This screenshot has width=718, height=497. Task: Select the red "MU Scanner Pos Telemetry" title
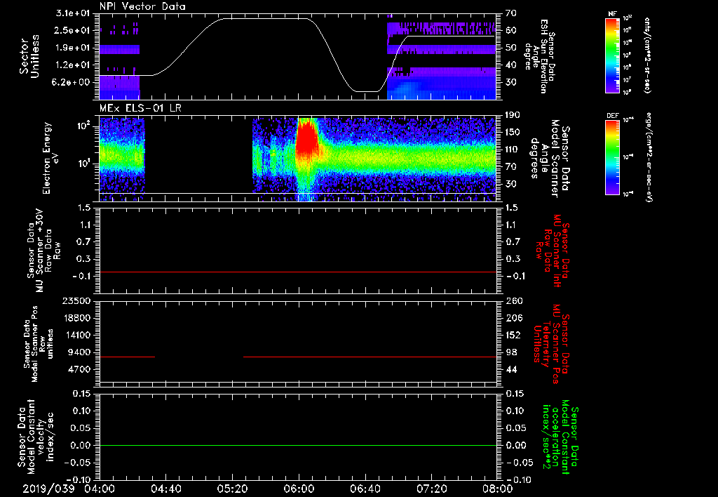(x=552, y=345)
